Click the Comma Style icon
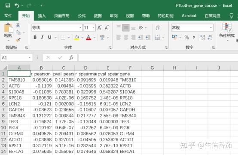Screen dimensions: 238x155 tap(194, 37)
